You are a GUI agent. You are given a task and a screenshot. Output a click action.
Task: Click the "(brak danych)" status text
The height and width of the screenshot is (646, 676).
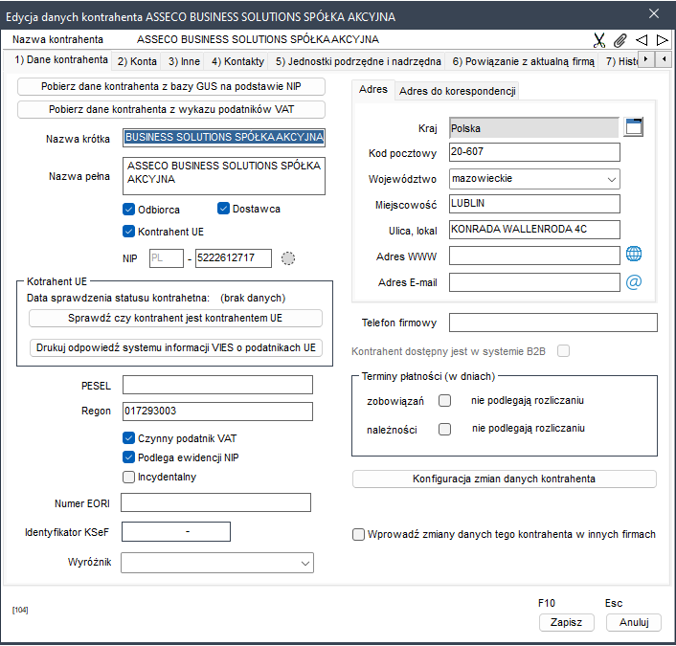pos(253,298)
